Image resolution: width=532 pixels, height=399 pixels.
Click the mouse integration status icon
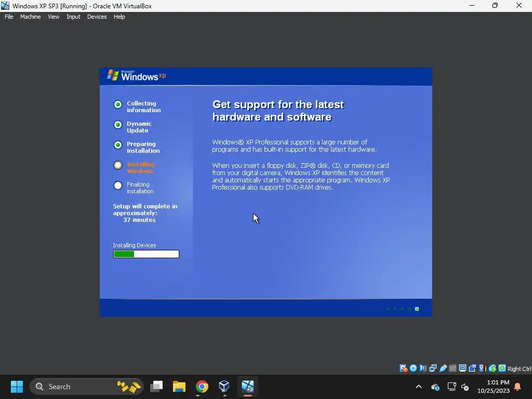pyautogui.click(x=493, y=368)
